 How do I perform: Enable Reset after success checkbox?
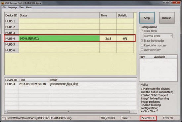(x=142, y=45)
